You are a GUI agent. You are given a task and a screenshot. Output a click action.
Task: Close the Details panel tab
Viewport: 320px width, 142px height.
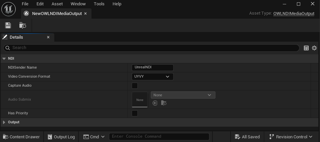point(48,37)
